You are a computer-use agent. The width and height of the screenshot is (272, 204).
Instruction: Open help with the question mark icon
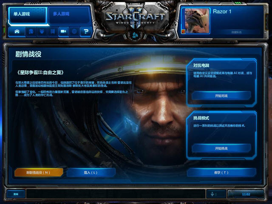point(86,31)
